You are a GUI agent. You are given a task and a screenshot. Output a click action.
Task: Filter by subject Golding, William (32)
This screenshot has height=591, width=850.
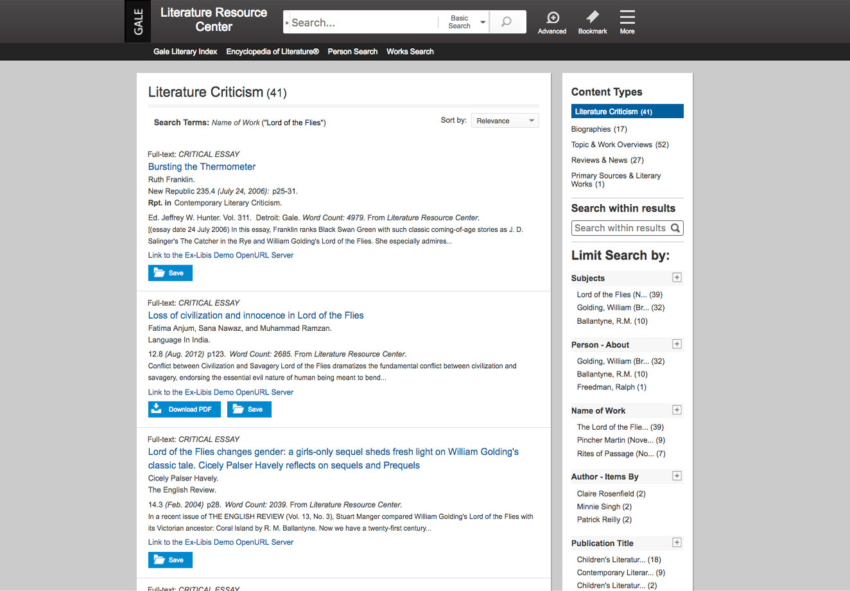click(x=621, y=308)
